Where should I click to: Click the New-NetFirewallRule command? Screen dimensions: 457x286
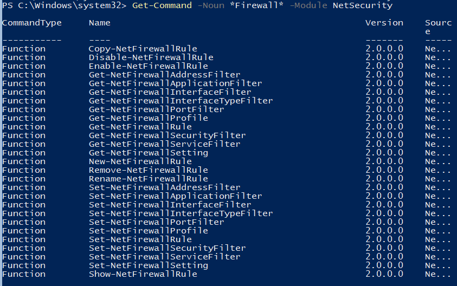(x=140, y=161)
